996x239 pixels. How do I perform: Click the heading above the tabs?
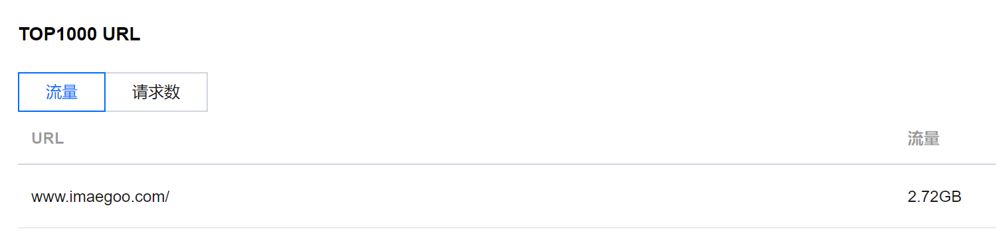[x=79, y=35]
